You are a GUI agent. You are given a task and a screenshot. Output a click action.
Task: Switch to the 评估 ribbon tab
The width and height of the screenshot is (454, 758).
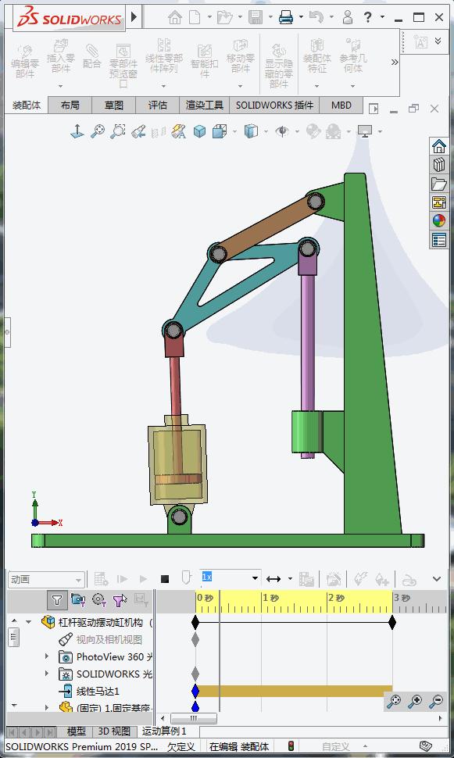coord(157,105)
